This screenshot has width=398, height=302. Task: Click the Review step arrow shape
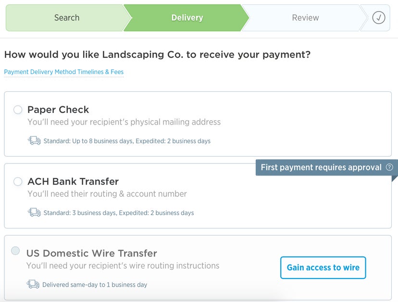(305, 17)
